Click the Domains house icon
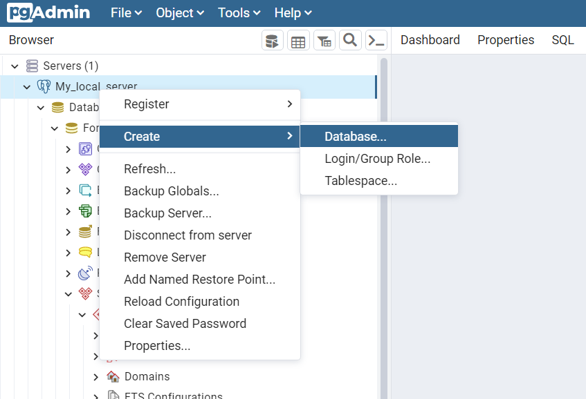 click(113, 377)
